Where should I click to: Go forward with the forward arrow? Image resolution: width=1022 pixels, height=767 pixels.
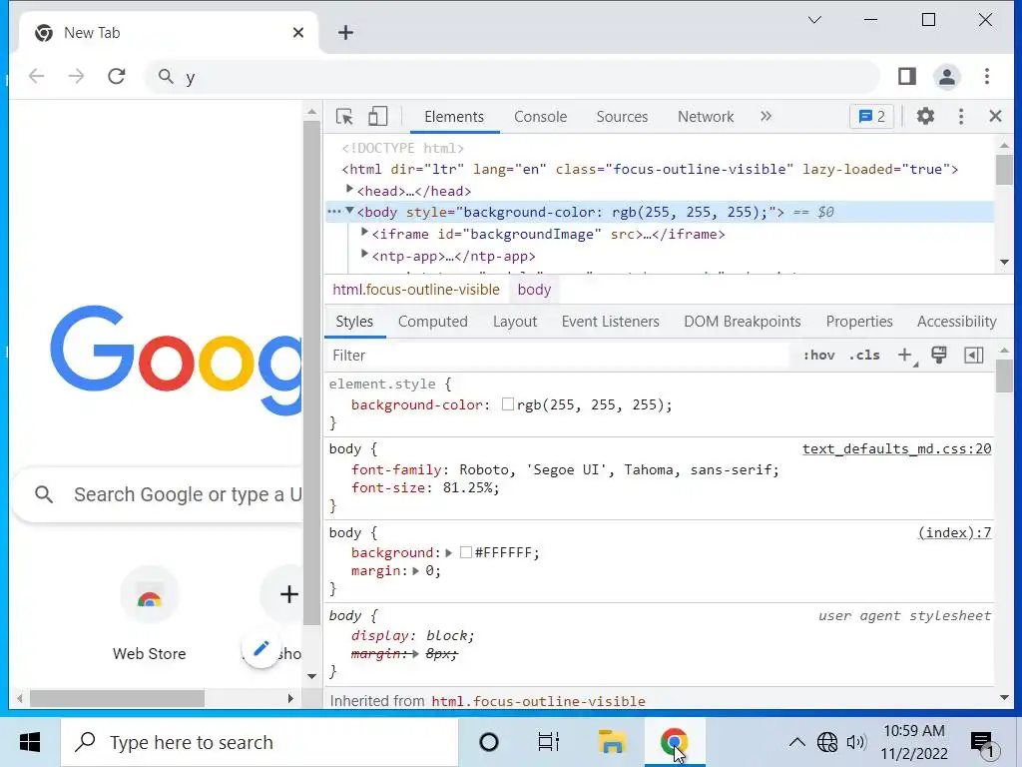(x=76, y=76)
